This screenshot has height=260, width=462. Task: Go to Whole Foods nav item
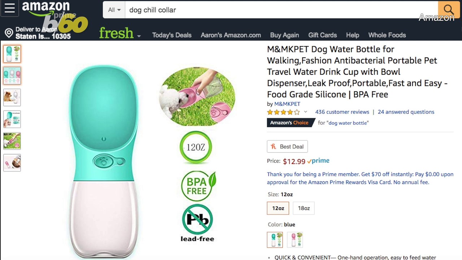pos(387,35)
